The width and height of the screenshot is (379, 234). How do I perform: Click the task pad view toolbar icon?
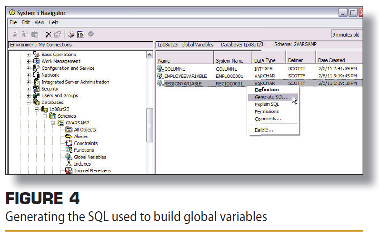[81, 34]
